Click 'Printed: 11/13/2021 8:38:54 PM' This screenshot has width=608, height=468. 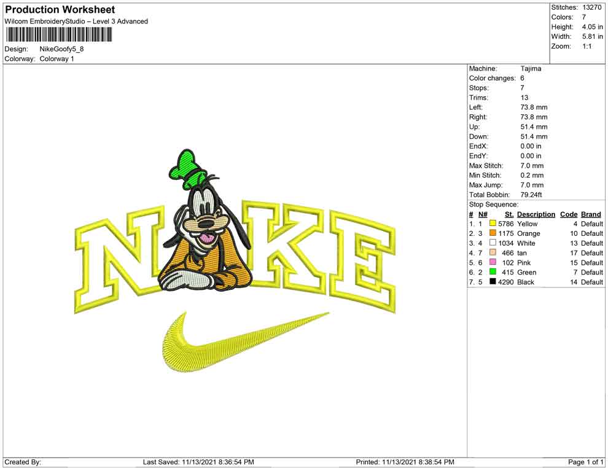tap(405, 462)
